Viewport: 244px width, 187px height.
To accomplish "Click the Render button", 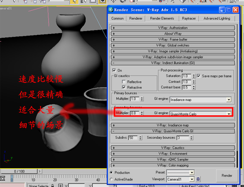I will coord(227,175).
